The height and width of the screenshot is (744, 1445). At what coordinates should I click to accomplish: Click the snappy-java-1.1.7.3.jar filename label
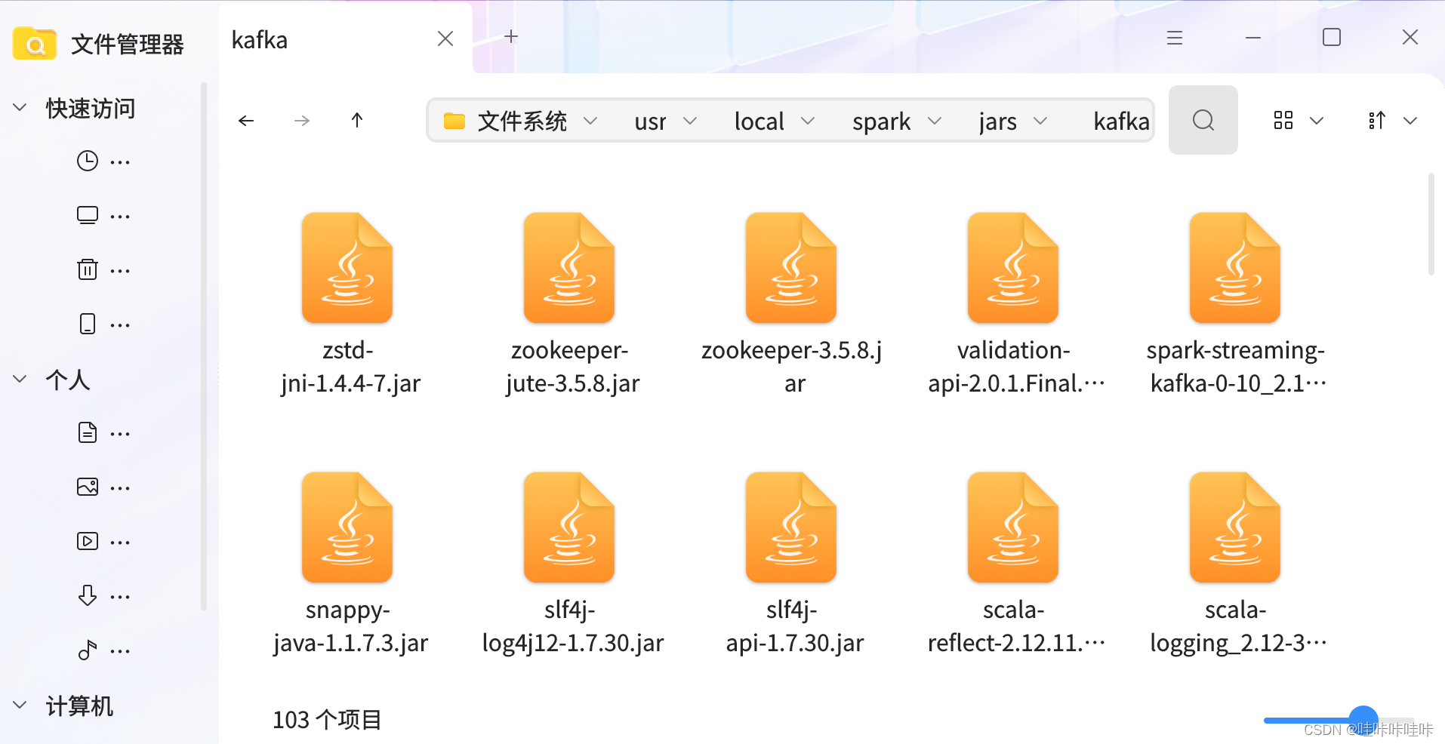[350, 626]
